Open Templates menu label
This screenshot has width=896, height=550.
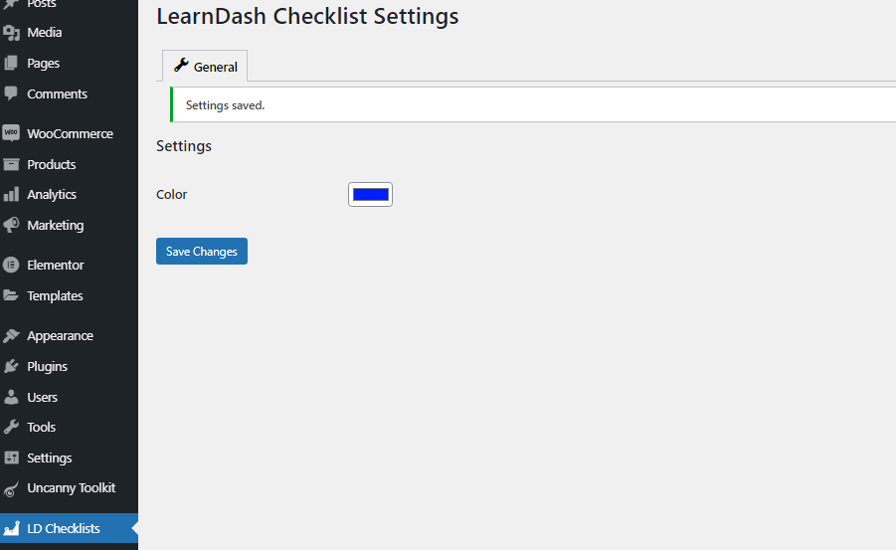pyautogui.click(x=55, y=296)
